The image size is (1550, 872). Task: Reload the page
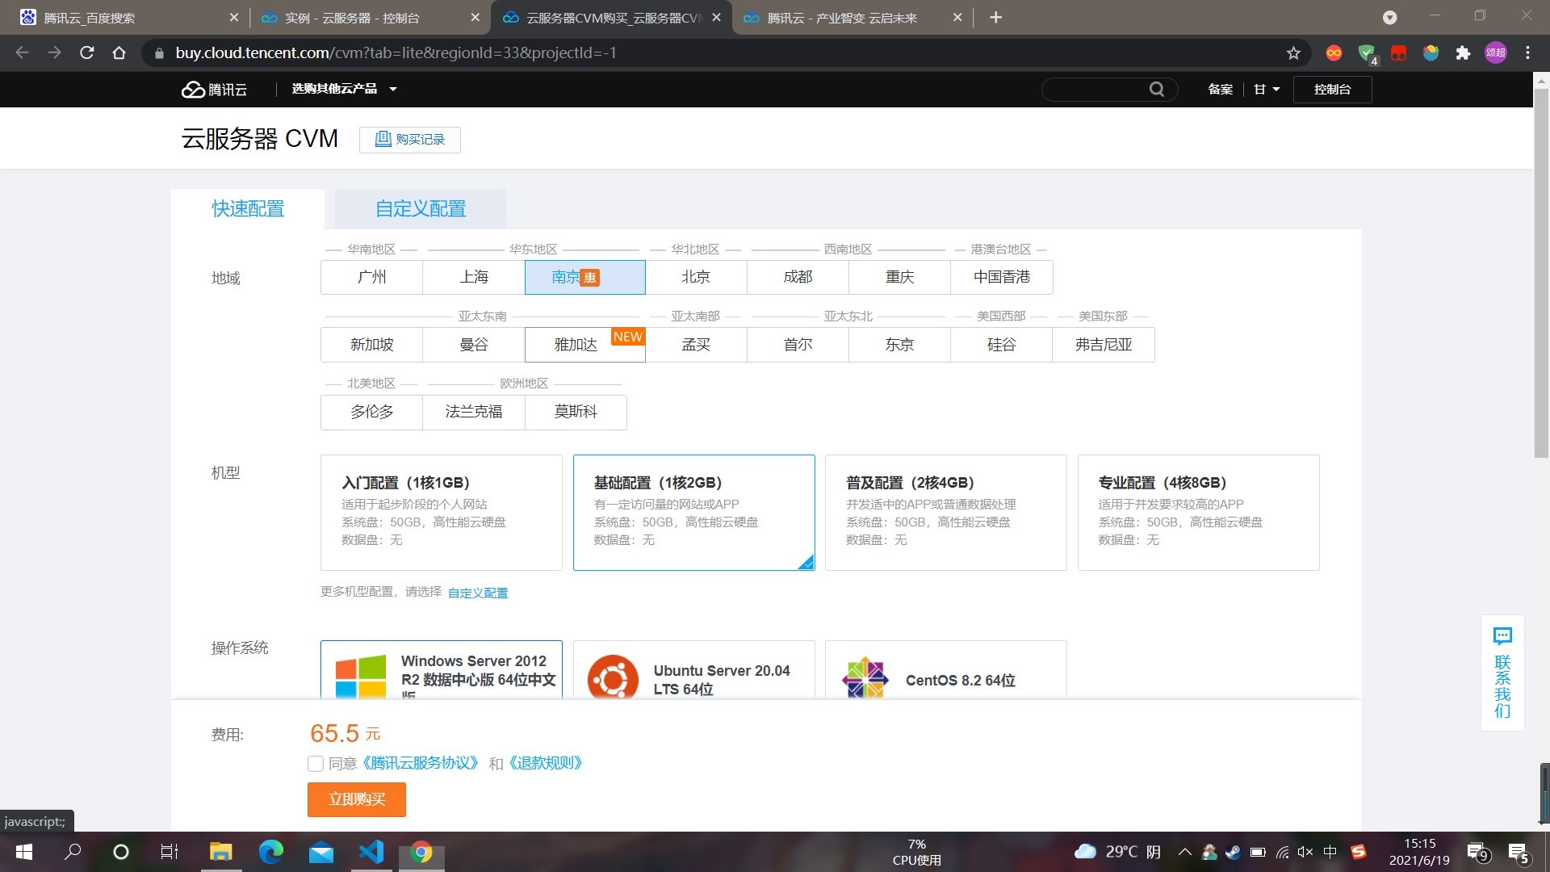pos(87,53)
